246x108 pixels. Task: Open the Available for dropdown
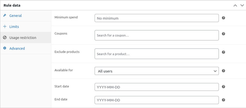point(156,71)
